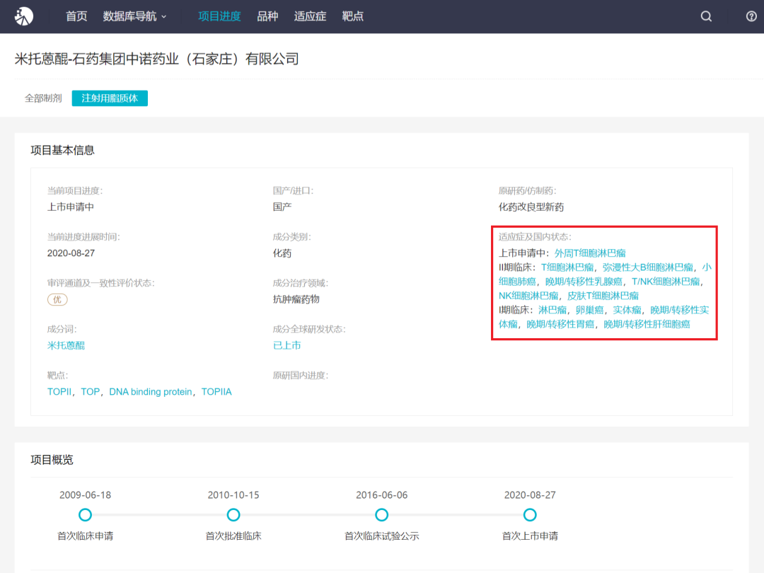This screenshot has width=764, height=573.
Task: Open the 淋巴瘤 phase I link
Action: click(x=552, y=310)
